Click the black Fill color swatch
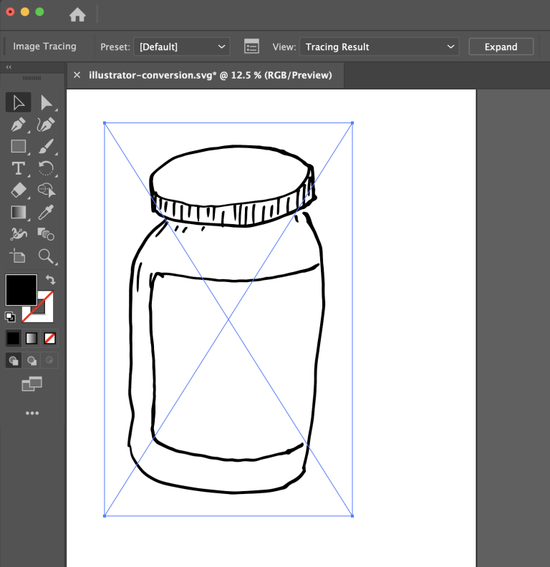This screenshot has width=550, height=567. click(x=21, y=290)
